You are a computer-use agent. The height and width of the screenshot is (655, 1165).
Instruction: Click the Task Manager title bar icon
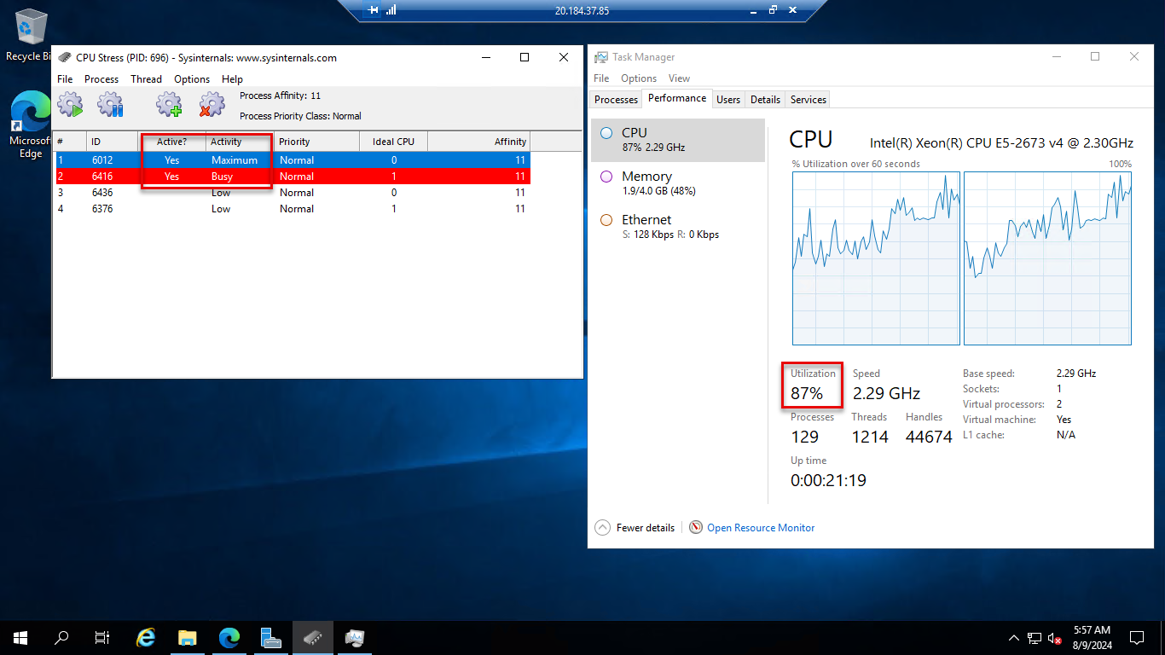click(x=601, y=57)
